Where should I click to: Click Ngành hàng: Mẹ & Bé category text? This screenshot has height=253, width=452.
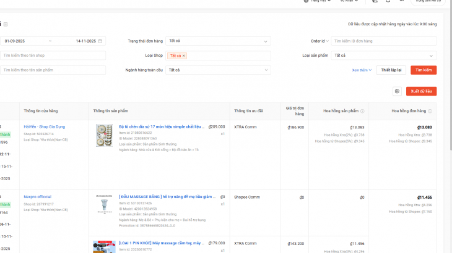(x=162, y=220)
